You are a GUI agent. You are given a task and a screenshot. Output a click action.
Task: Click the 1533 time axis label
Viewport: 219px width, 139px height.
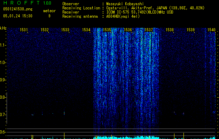tap(65, 30)
